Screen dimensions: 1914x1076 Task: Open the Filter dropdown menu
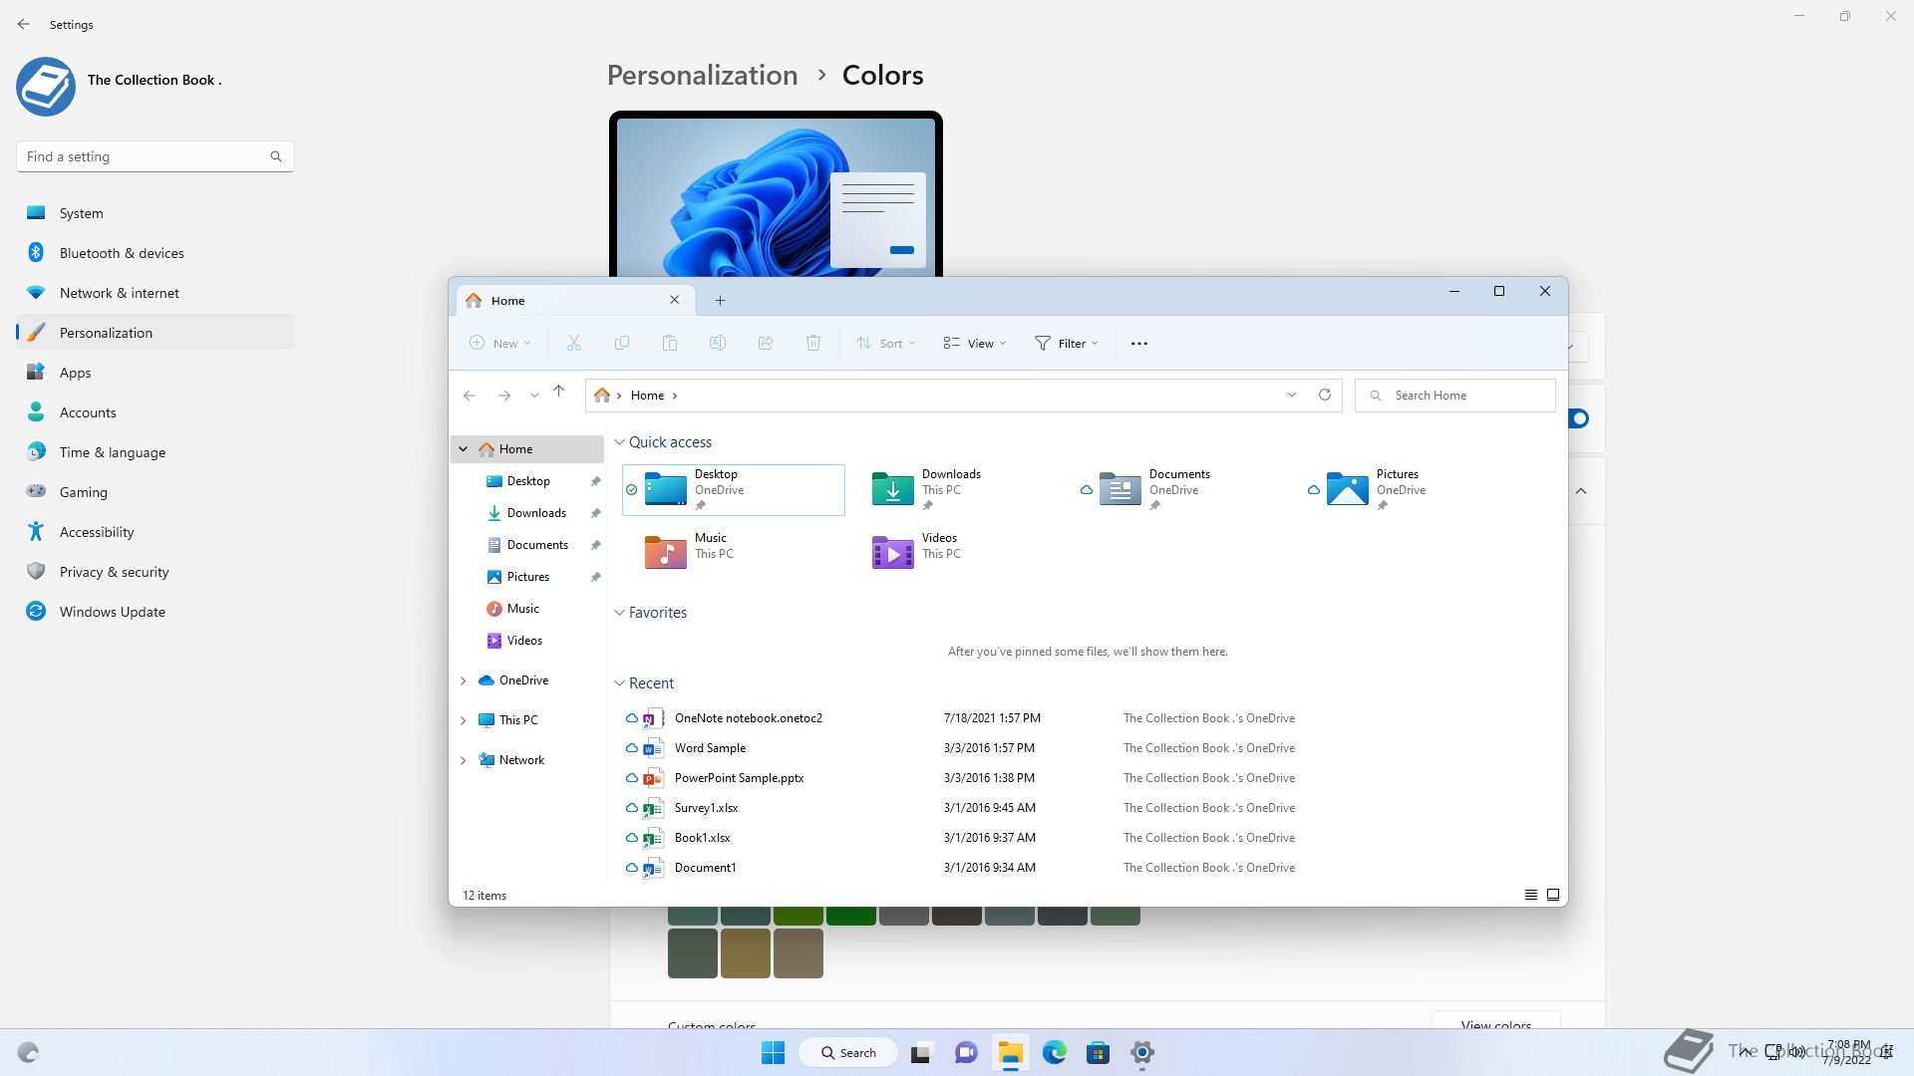pos(1066,343)
